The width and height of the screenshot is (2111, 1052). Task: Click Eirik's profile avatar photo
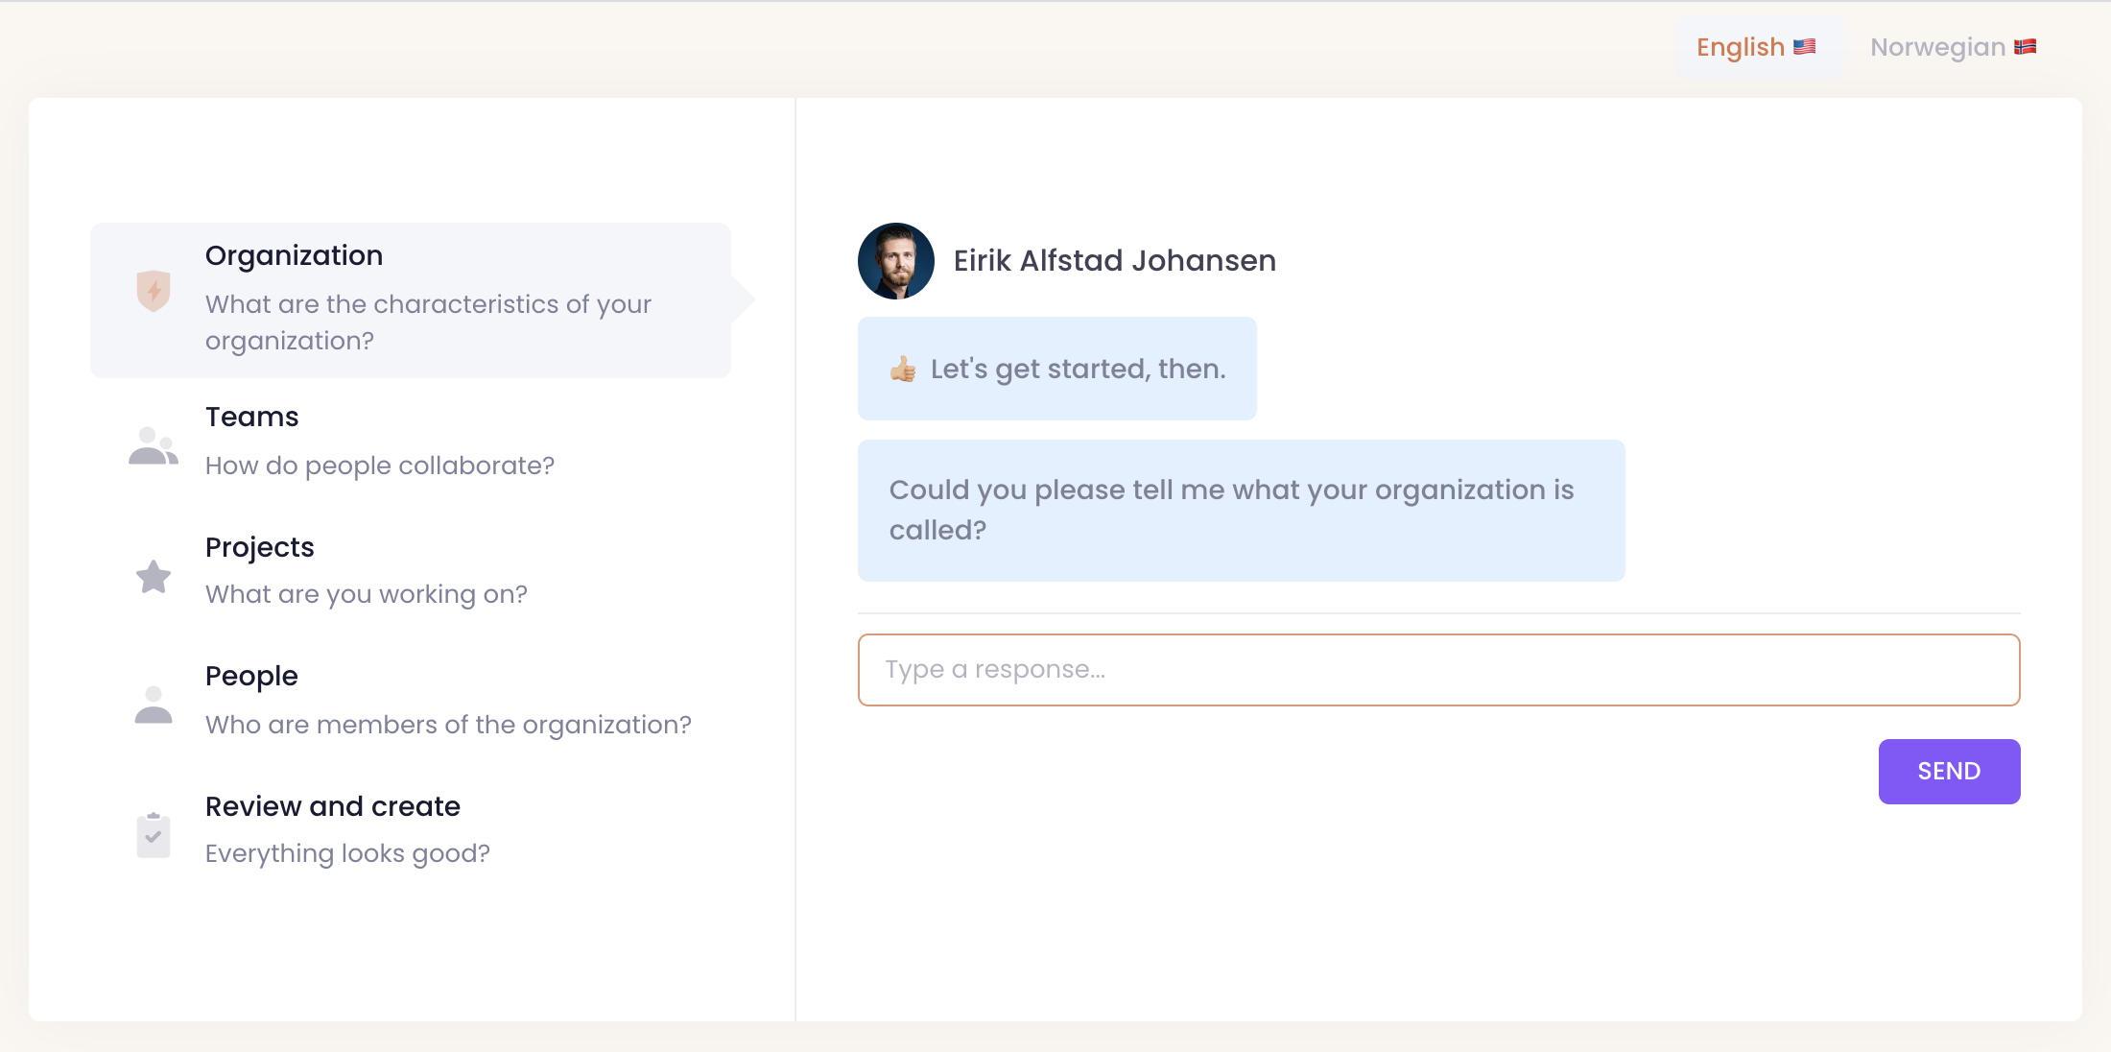896,261
